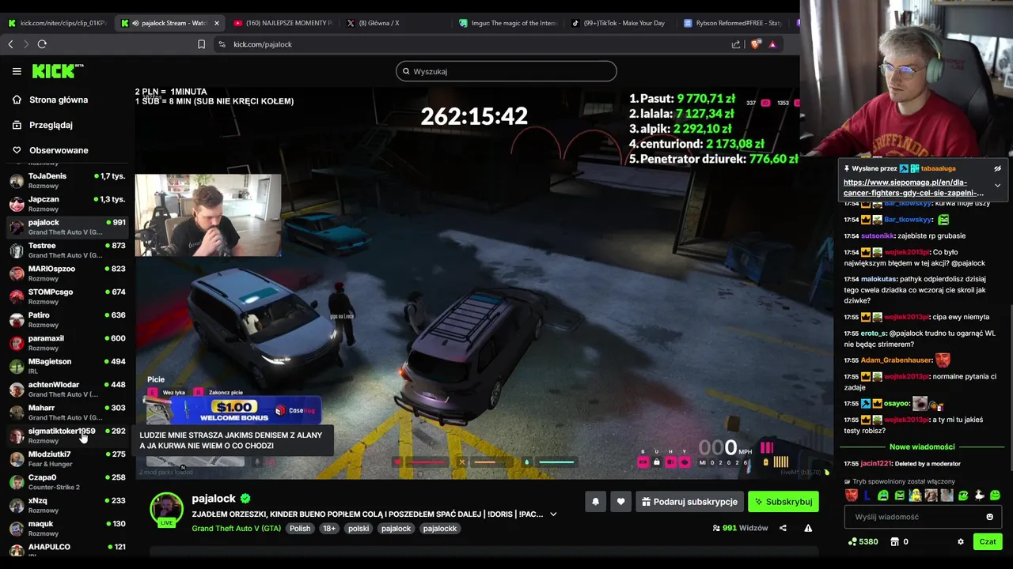The image size is (1013, 569).
Task: Bookmark this page with the bookmark icon
Action: click(x=202, y=44)
